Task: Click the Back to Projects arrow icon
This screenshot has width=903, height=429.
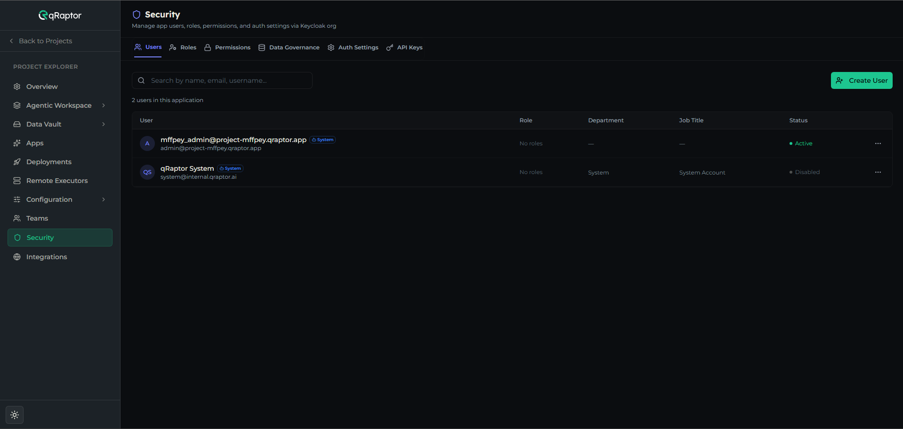Action: 11,41
